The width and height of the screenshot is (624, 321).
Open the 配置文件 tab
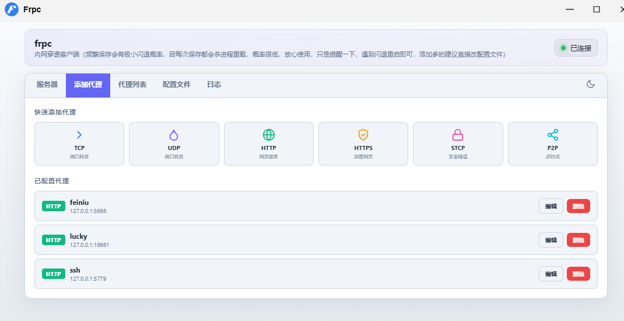point(177,85)
